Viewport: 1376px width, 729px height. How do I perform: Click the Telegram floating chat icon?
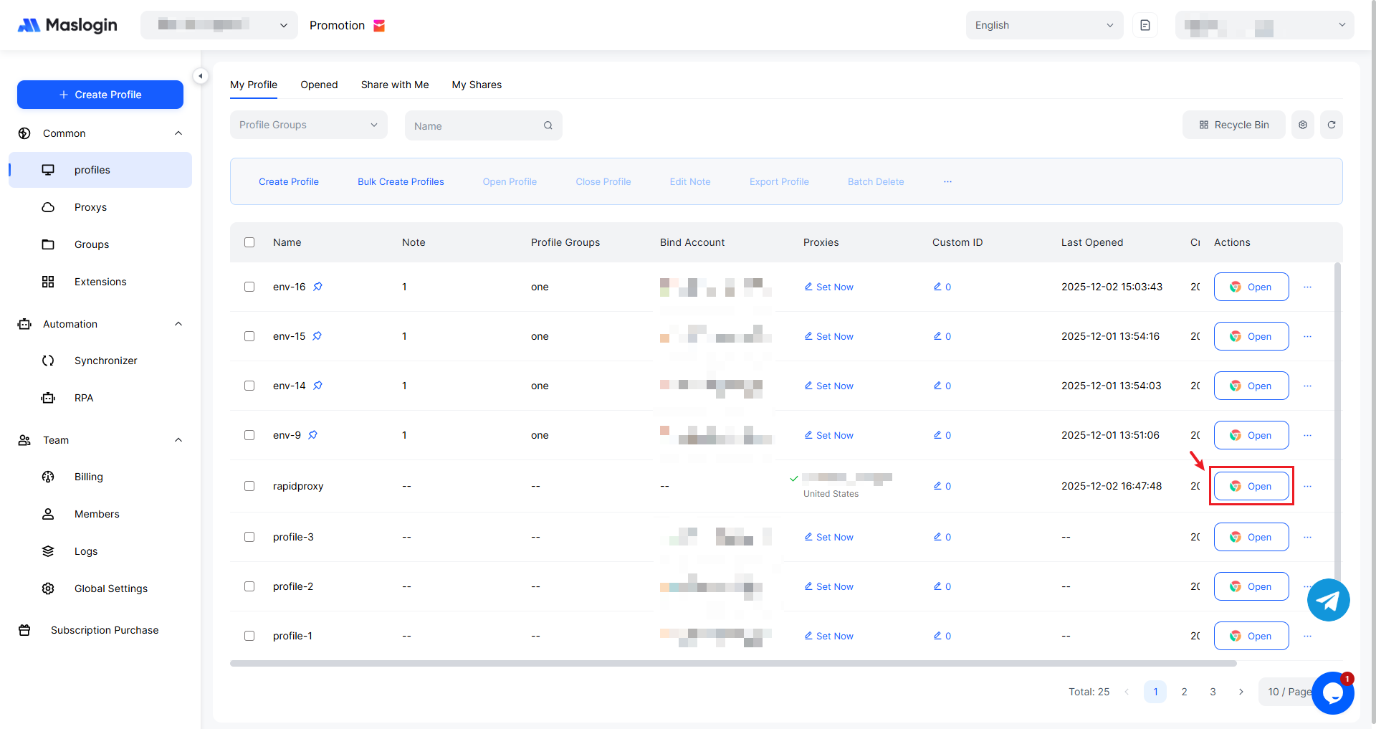pos(1328,600)
